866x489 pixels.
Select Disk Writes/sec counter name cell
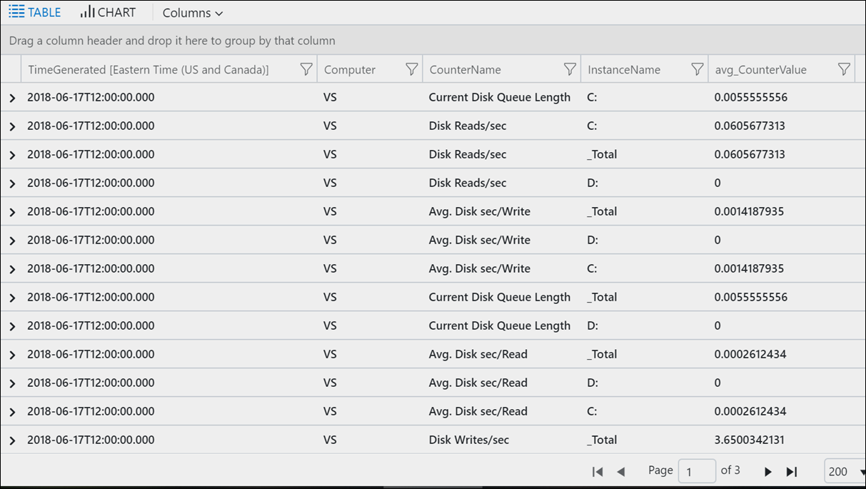coord(469,440)
